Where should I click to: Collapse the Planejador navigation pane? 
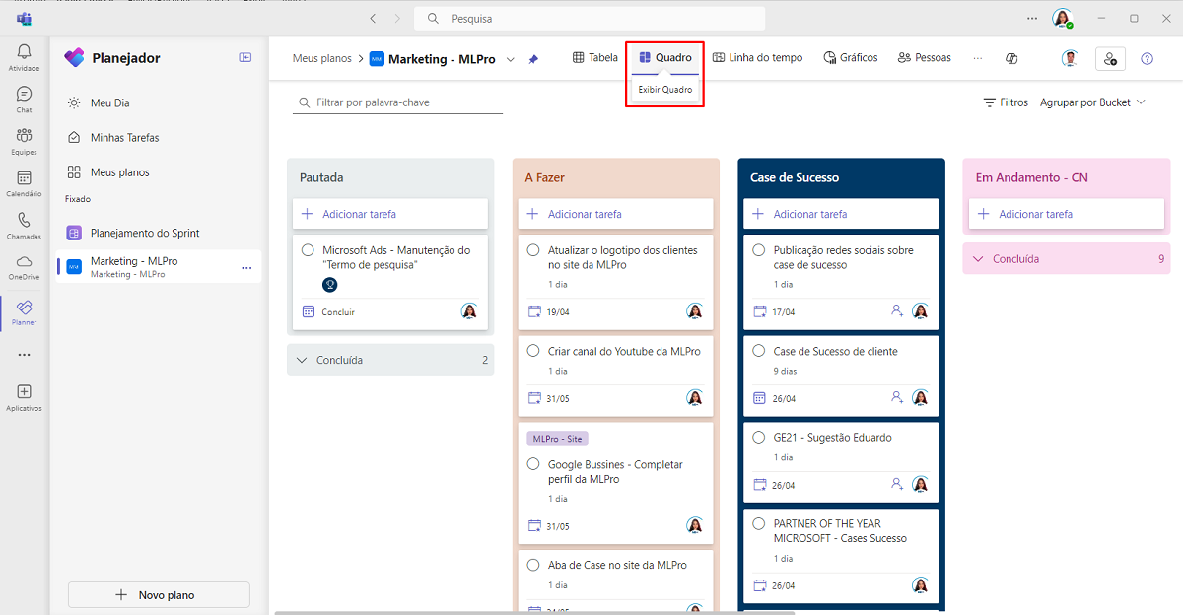[245, 58]
